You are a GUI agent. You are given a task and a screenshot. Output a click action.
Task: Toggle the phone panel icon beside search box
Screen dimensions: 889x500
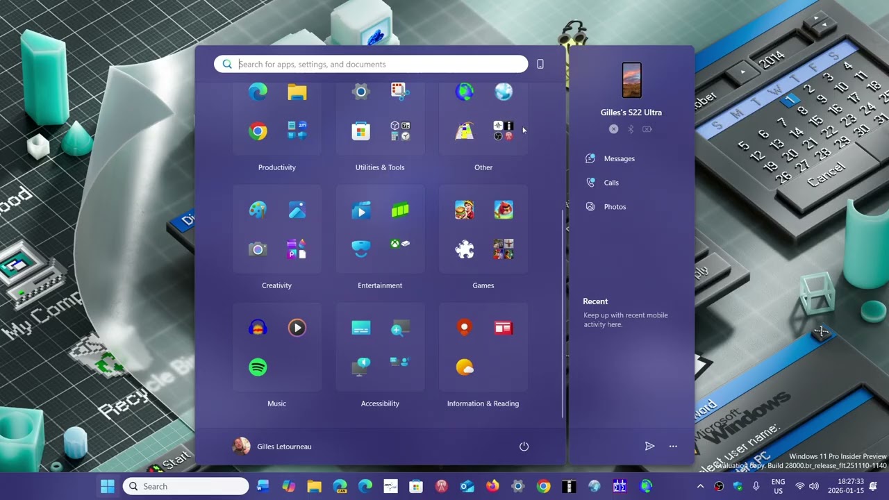[x=540, y=64]
